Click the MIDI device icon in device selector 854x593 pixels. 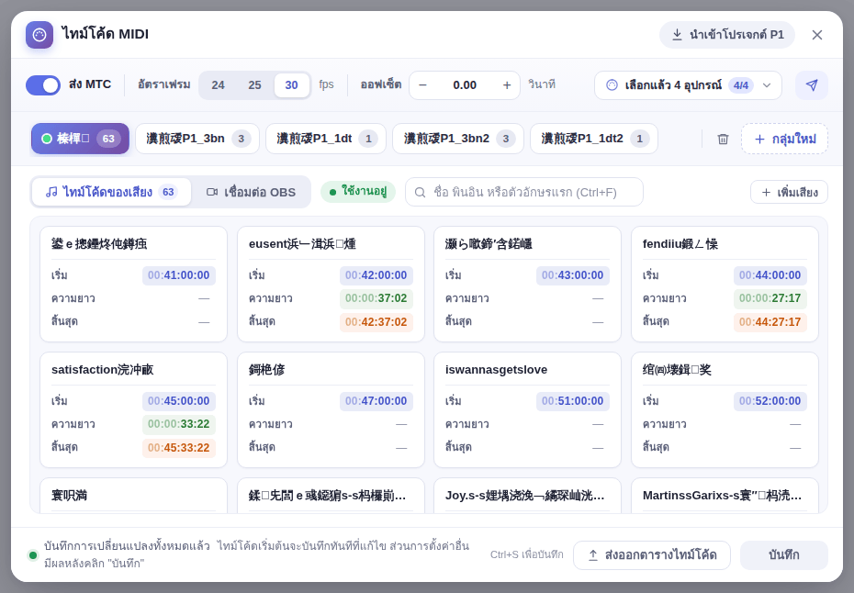pyautogui.click(x=612, y=85)
